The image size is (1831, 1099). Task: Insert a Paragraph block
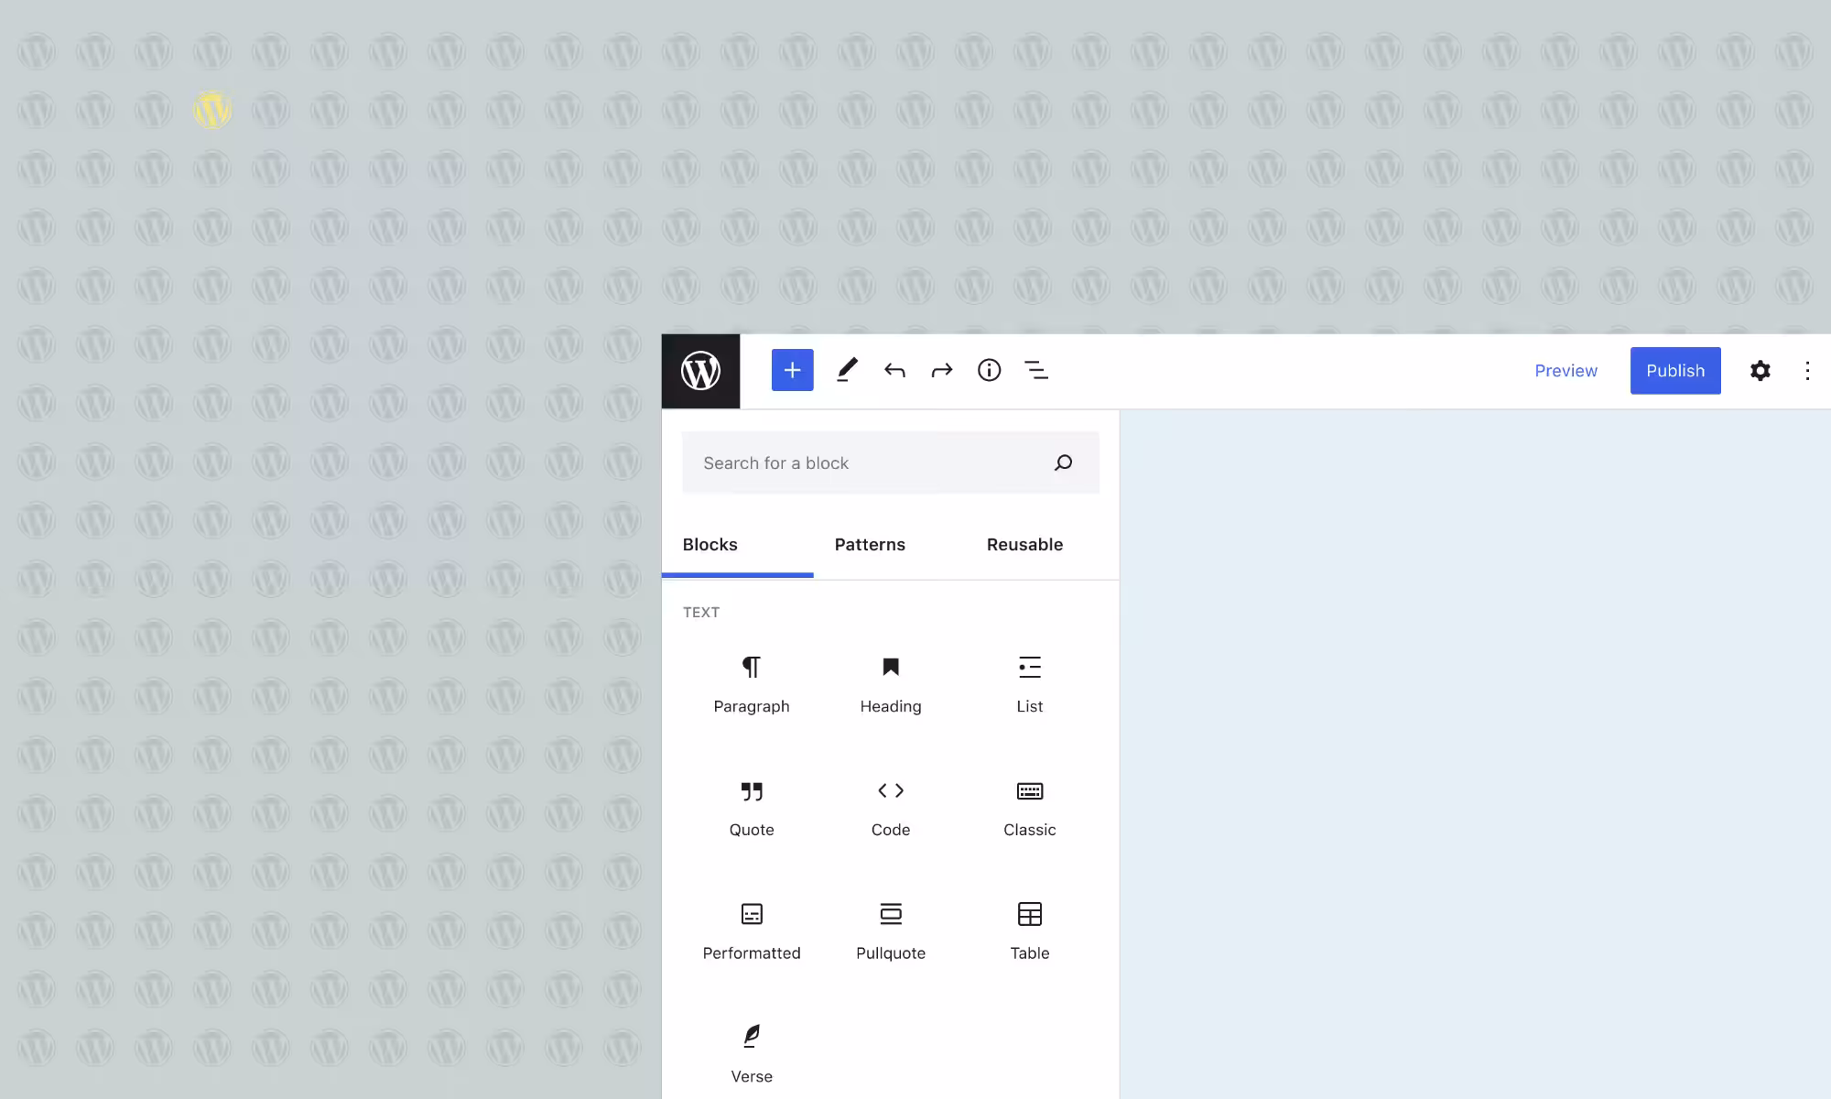click(752, 685)
